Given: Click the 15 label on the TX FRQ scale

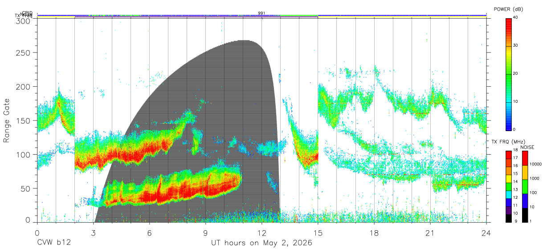Looking at the screenshot, I should pyautogui.click(x=515, y=174).
